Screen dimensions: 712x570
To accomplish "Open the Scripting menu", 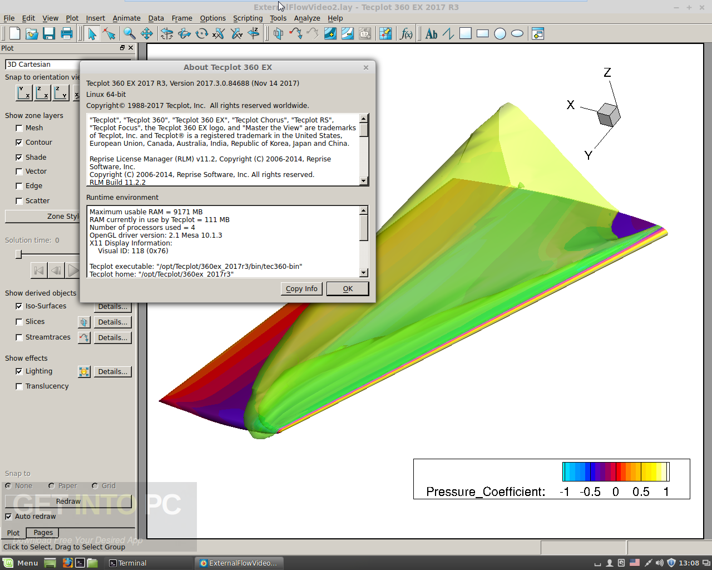I will pos(248,18).
